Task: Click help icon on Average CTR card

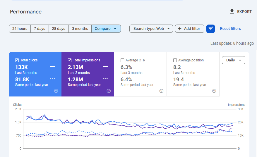Action: (x=162, y=91)
